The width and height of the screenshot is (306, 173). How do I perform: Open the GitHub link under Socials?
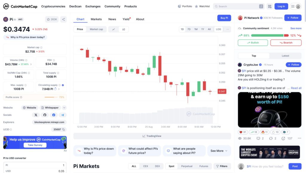point(45,115)
